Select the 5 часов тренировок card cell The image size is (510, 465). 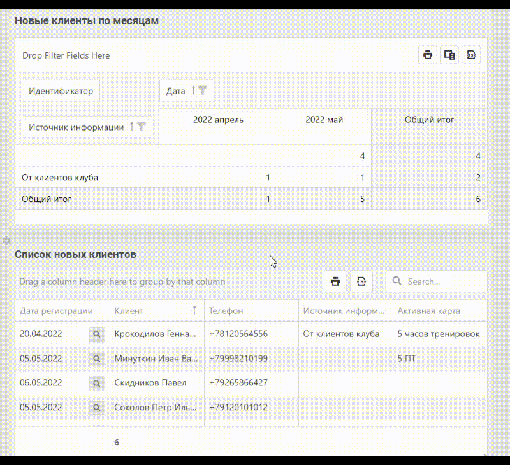pos(439,334)
